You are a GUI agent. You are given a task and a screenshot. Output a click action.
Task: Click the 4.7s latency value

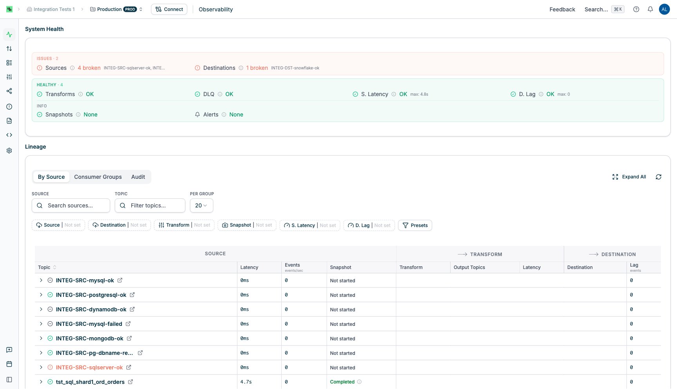pyautogui.click(x=246, y=382)
